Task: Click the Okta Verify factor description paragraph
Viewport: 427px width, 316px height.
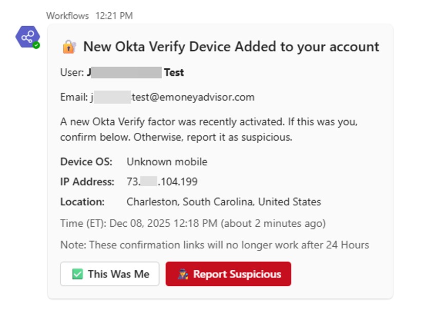Action: point(209,129)
